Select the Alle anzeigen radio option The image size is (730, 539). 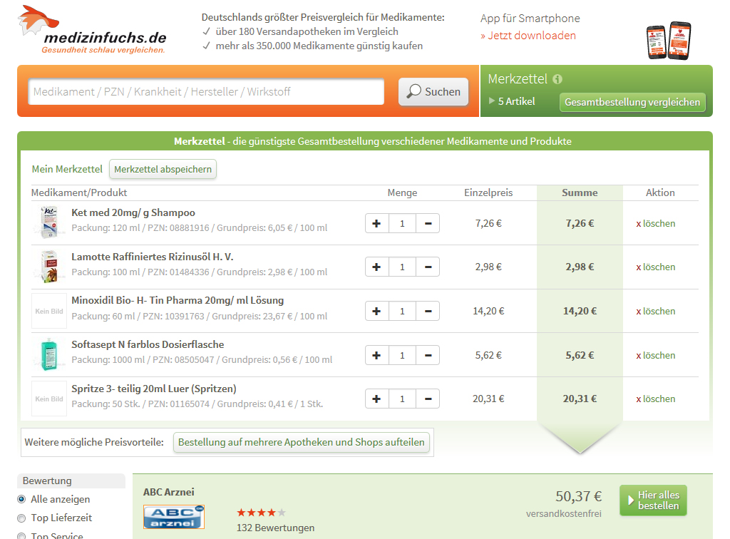21,499
